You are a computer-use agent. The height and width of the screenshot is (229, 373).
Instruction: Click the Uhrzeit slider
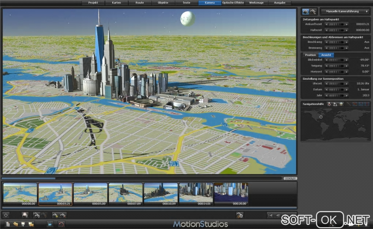pos(336,84)
